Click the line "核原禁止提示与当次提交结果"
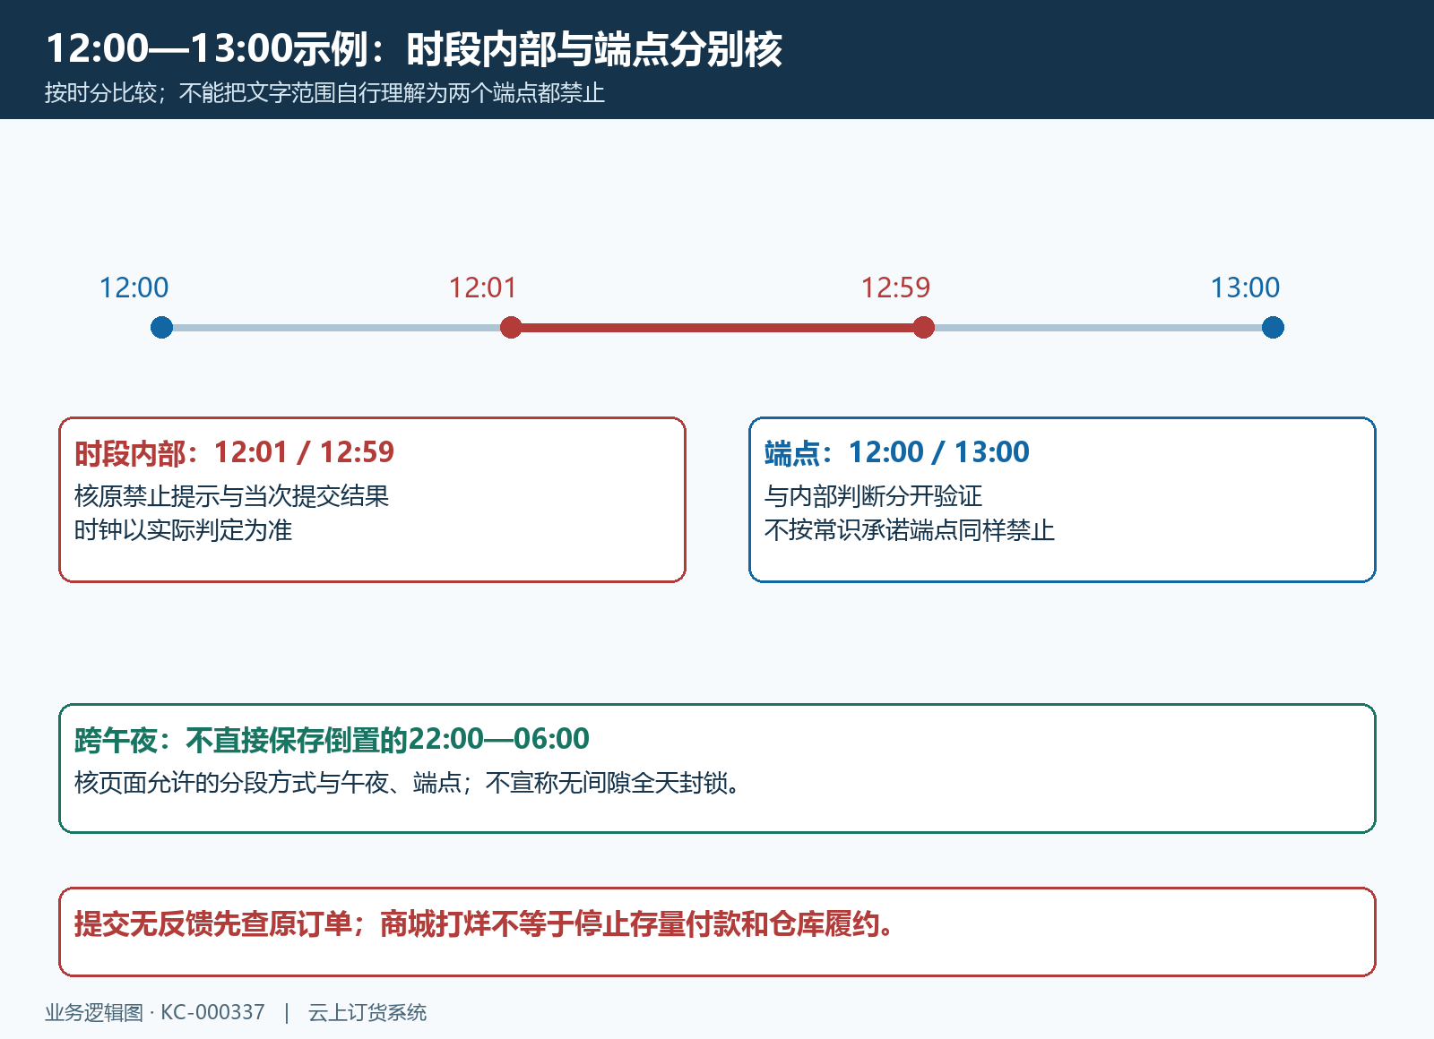1434x1039 pixels. (231, 496)
